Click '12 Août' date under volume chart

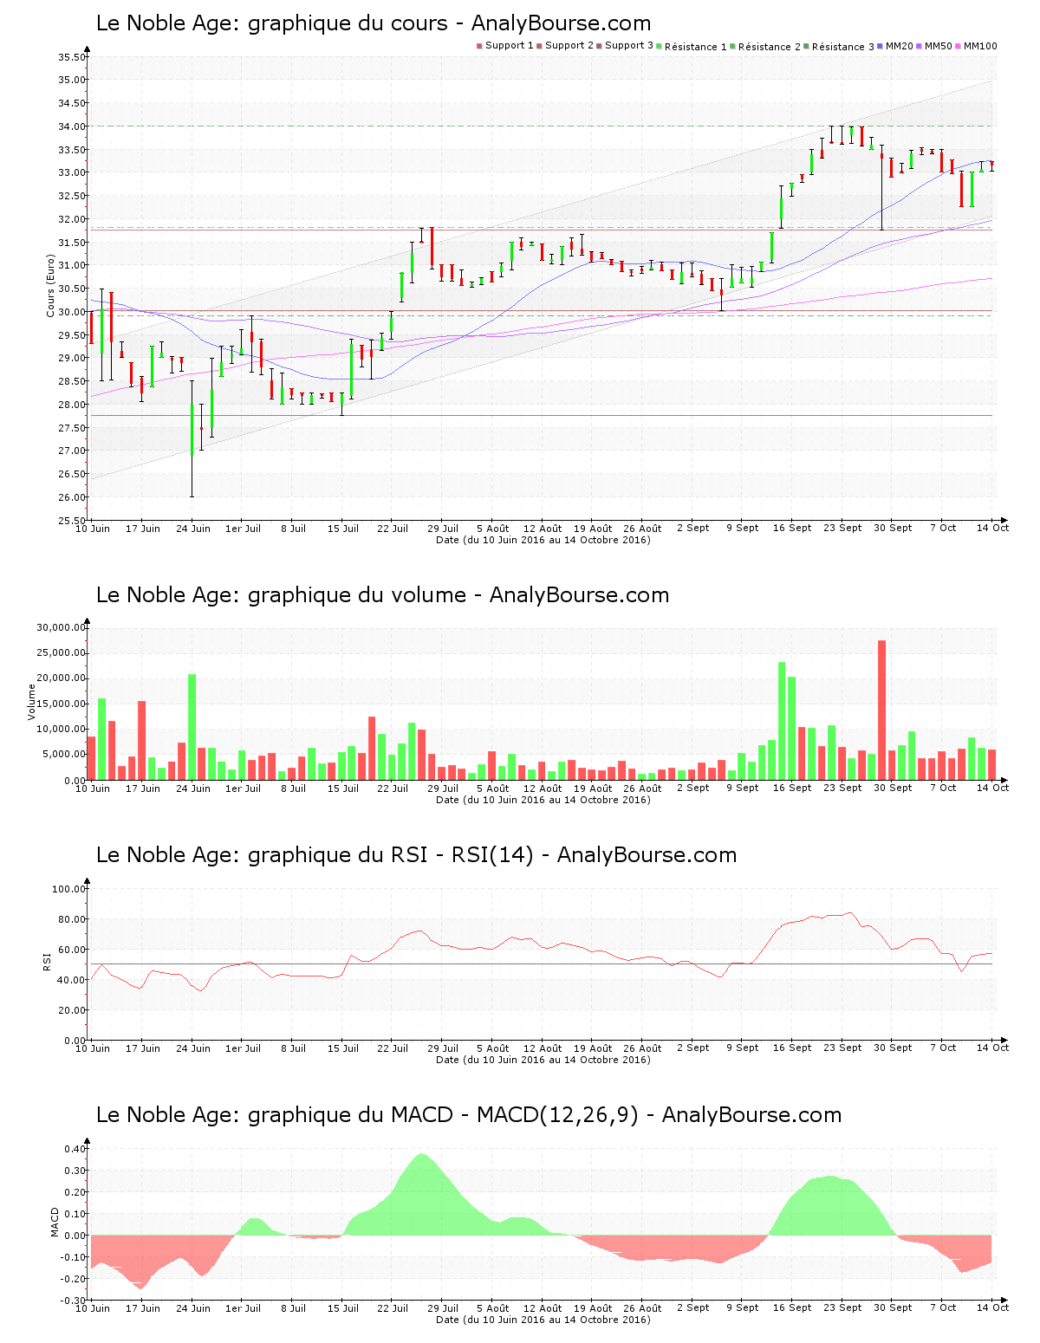[543, 788]
